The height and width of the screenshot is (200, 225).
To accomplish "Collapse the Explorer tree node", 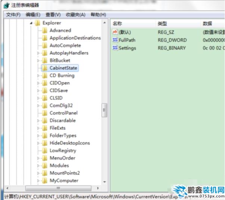I will pos(31,23).
